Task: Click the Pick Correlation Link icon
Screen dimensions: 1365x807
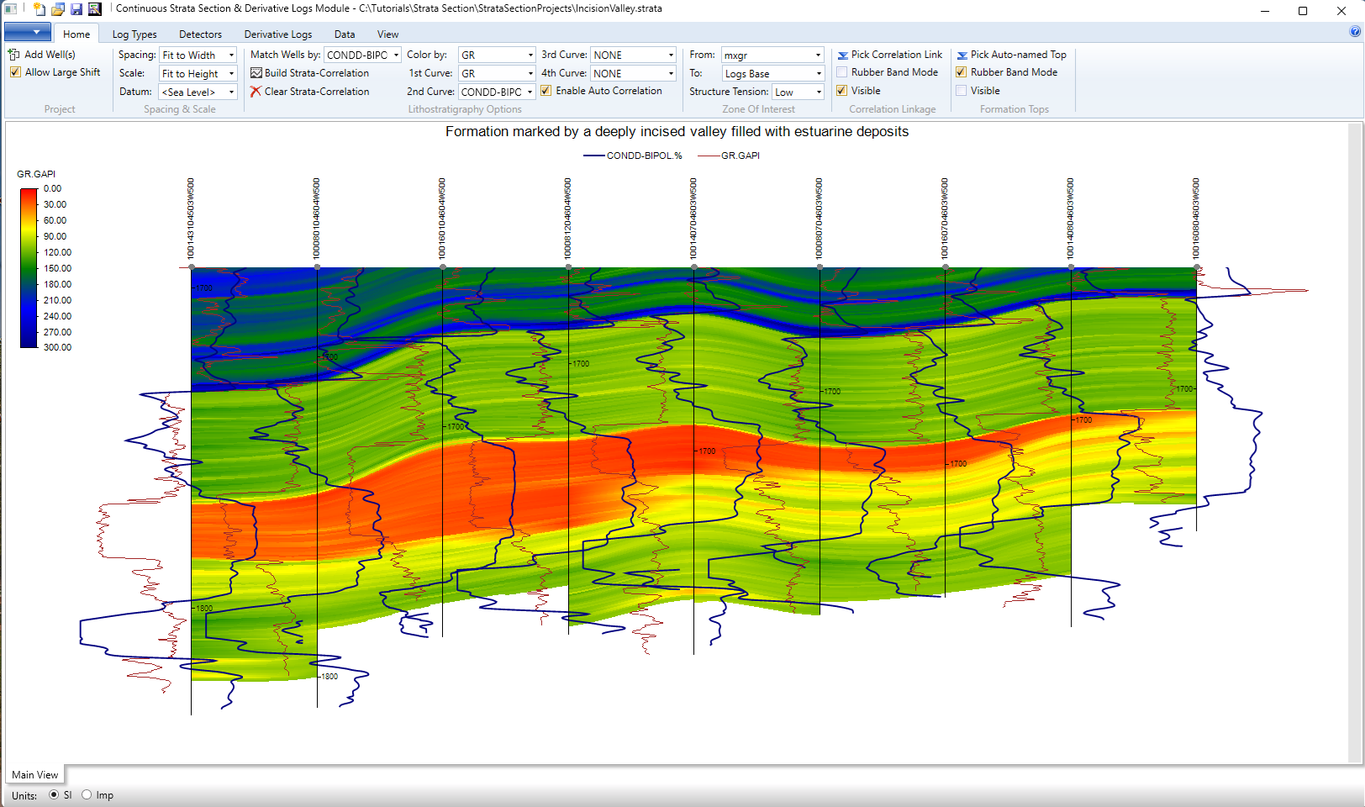Action: pos(842,55)
